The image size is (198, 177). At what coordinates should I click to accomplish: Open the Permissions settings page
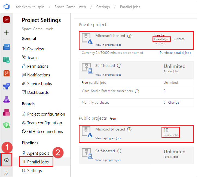click(38, 66)
